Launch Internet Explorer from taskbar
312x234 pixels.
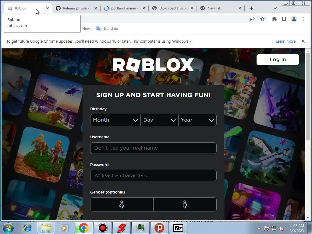(27, 228)
